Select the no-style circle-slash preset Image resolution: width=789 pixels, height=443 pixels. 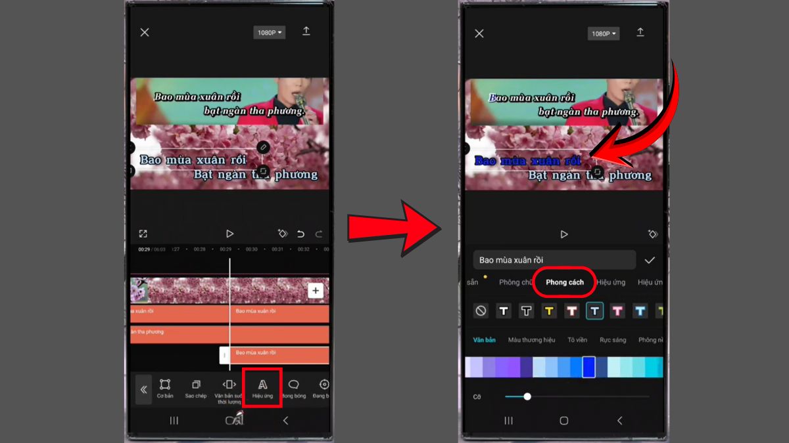[481, 311]
